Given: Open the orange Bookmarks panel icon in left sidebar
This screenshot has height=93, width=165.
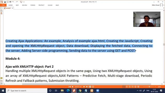Looking at the screenshot, I should pos(2,13).
